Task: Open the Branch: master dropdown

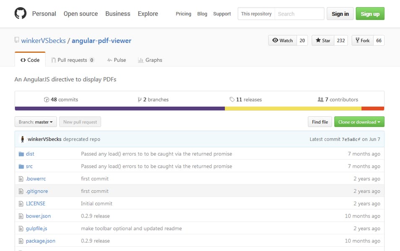Action: click(x=36, y=122)
